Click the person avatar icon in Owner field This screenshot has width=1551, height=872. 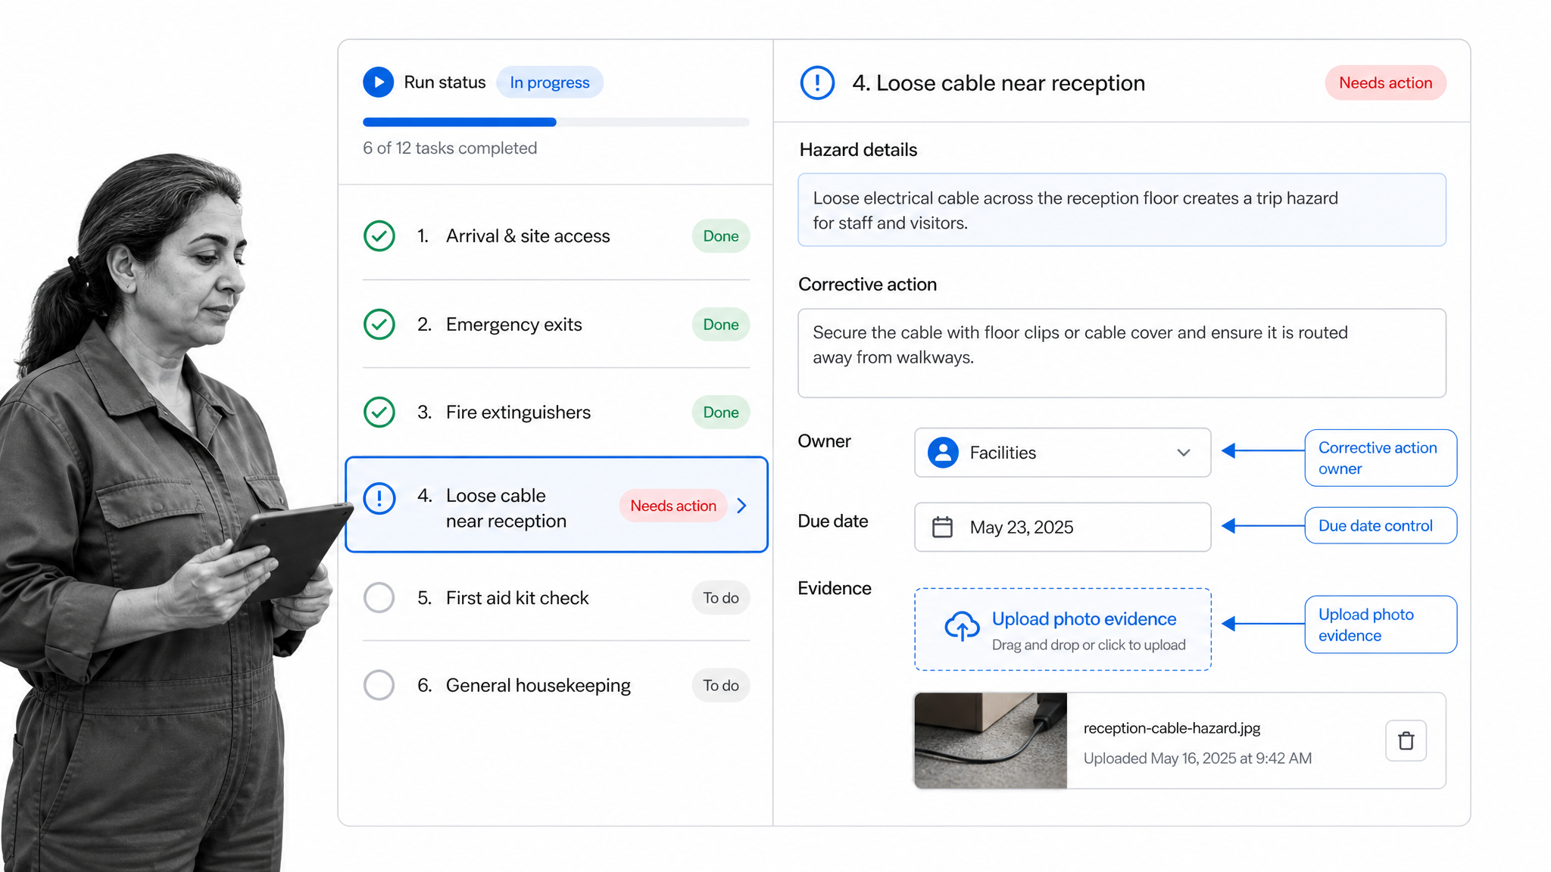pos(943,453)
